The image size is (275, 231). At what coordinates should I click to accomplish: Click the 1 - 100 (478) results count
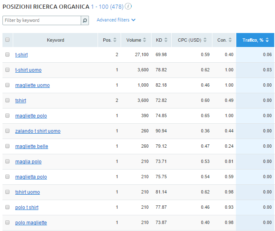[107, 7]
